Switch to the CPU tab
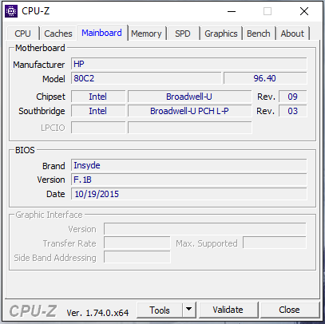 (x=23, y=34)
